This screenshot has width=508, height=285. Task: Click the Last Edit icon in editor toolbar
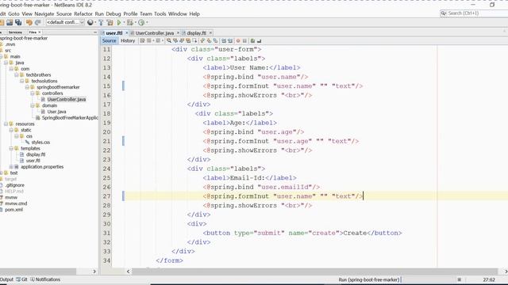142,40
